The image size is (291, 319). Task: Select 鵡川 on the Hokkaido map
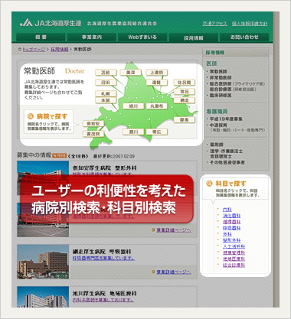pos(133,132)
